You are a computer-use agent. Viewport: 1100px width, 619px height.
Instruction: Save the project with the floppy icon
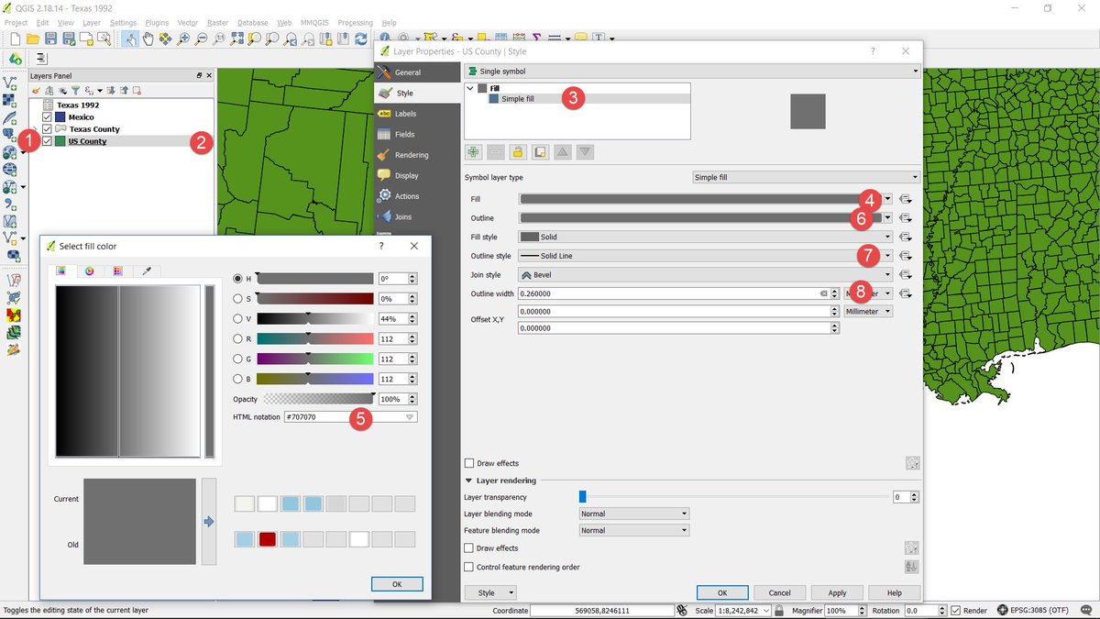coord(50,39)
